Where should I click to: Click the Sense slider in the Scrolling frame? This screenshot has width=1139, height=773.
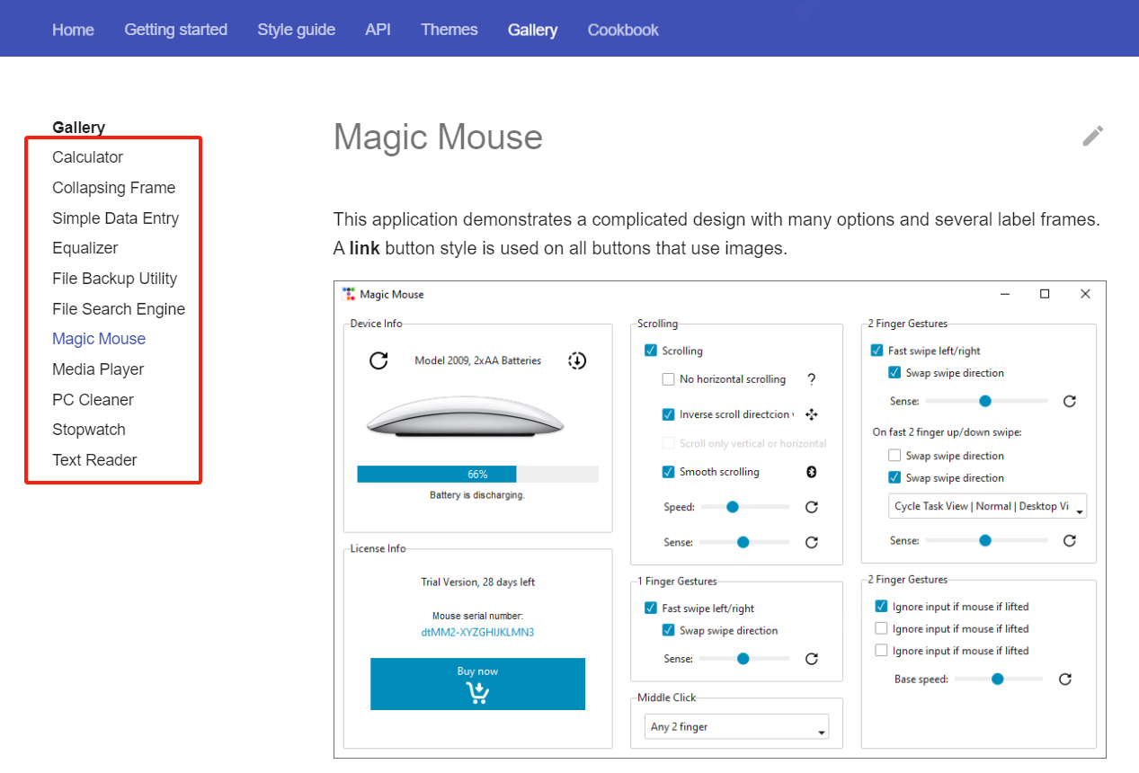[744, 542]
